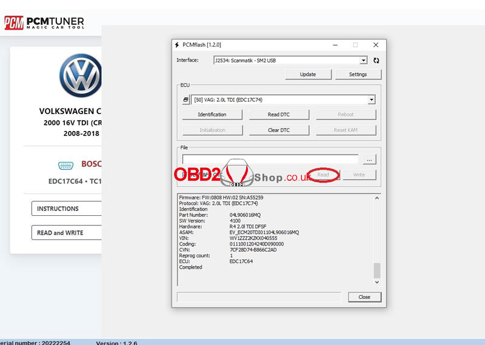Image resolution: width=485 pixels, height=345 pixels.
Task: Click the ECU list window icon button
Action: tap(186, 99)
